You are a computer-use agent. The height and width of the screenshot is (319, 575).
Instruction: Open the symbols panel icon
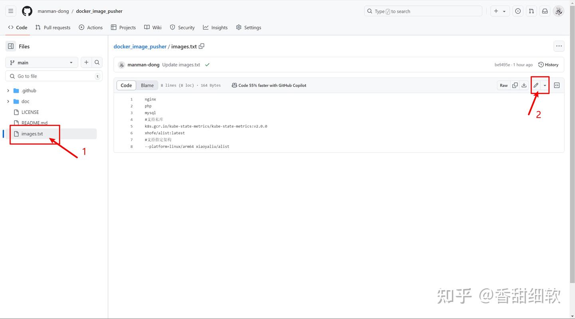[x=557, y=85]
